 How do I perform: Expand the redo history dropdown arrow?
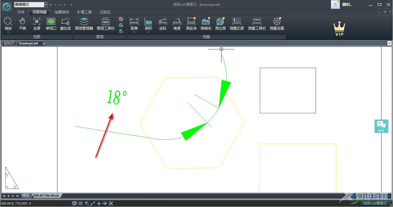point(64,5)
